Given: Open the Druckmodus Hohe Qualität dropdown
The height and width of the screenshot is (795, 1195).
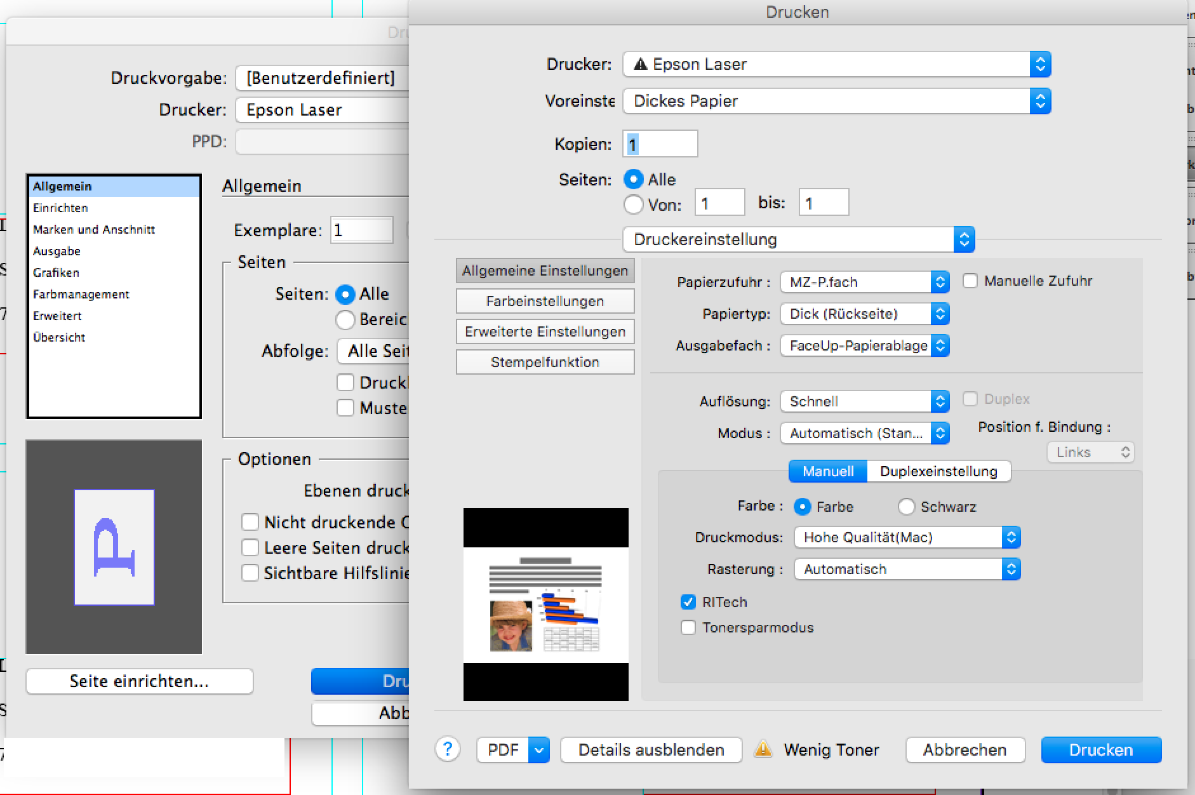Looking at the screenshot, I should pyautogui.click(x=907, y=537).
